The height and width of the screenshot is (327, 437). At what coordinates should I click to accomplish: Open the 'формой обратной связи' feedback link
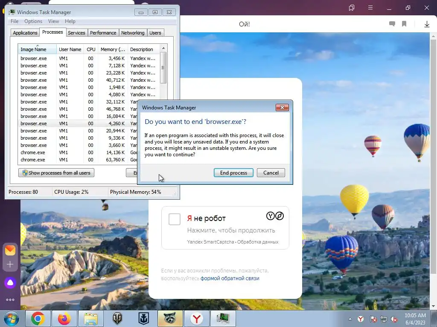tap(230, 278)
